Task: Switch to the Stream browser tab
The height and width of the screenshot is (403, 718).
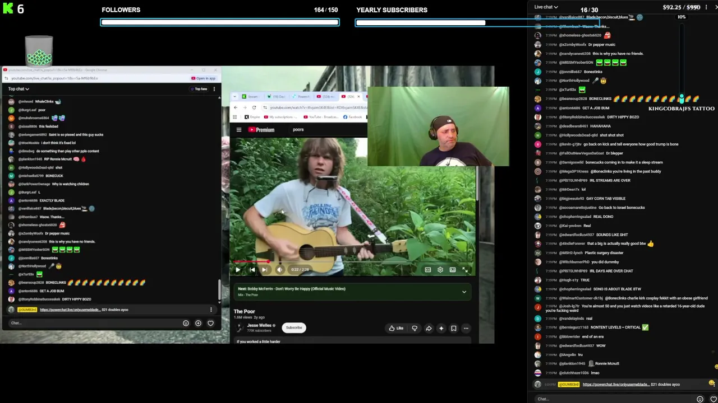Action: (x=250, y=97)
